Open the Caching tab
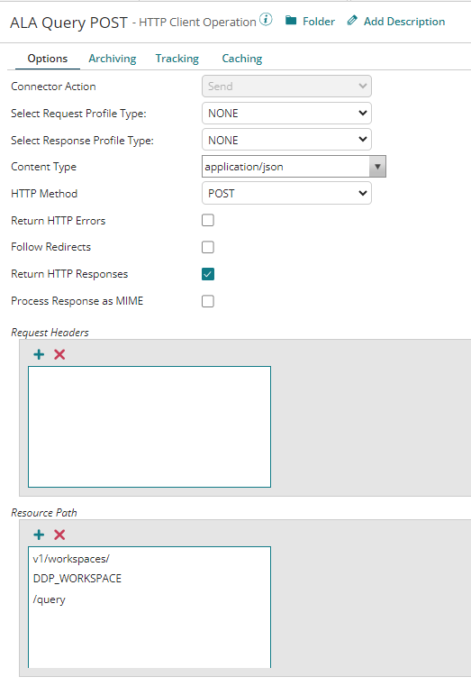 (242, 59)
